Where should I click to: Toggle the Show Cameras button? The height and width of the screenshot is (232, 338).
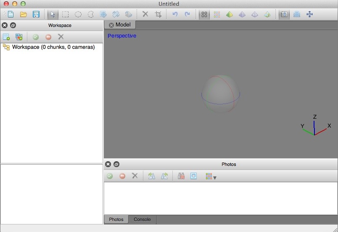tap(284, 14)
